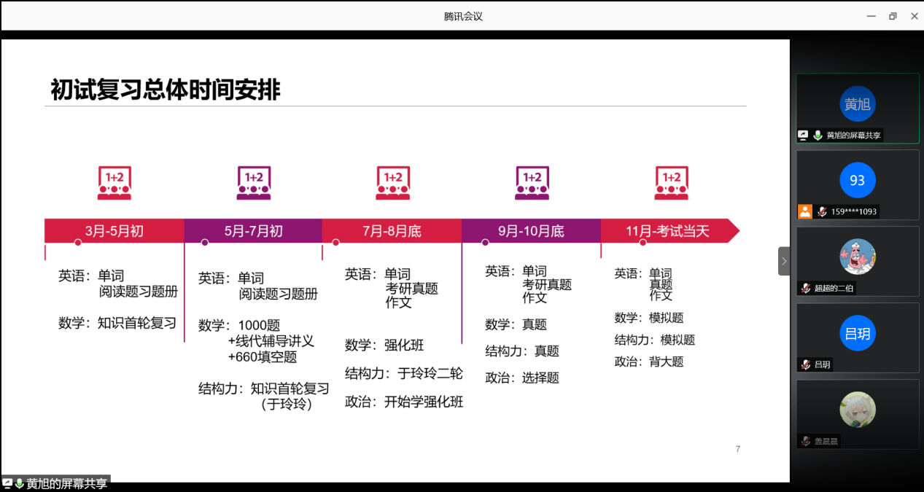924x492 pixels.
Task: Select the Patrick Star avatar thumbnail
Action: (x=858, y=257)
